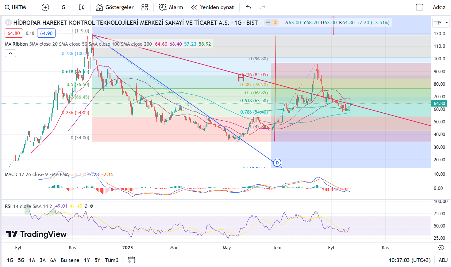This screenshot has height=267, width=451.
Task: Select 1Y time range
Action: [x=87, y=260]
